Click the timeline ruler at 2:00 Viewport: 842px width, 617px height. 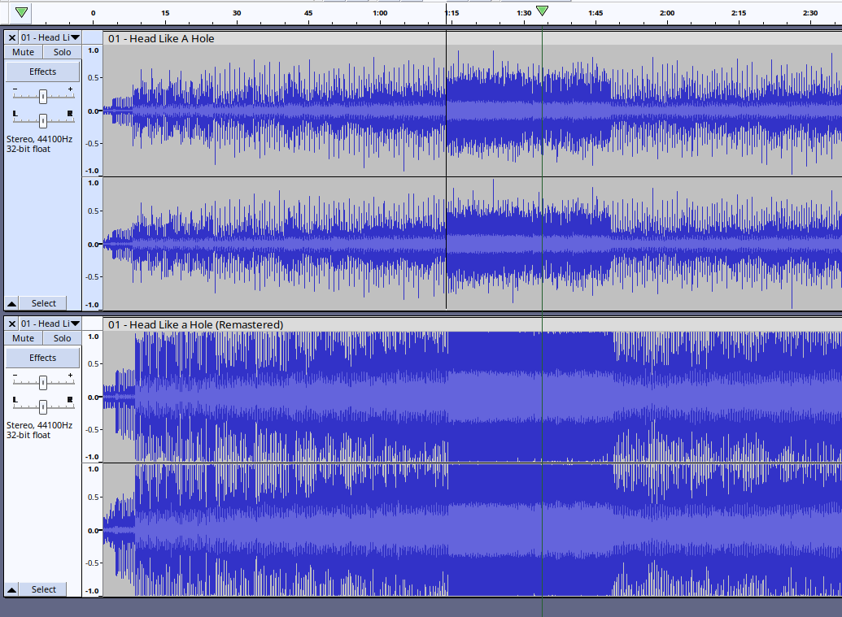(x=667, y=13)
